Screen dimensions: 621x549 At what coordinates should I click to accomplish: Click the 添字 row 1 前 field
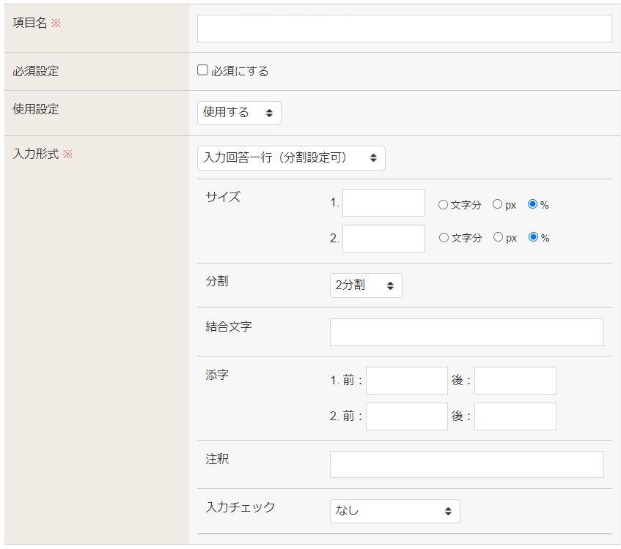pyautogui.click(x=406, y=381)
